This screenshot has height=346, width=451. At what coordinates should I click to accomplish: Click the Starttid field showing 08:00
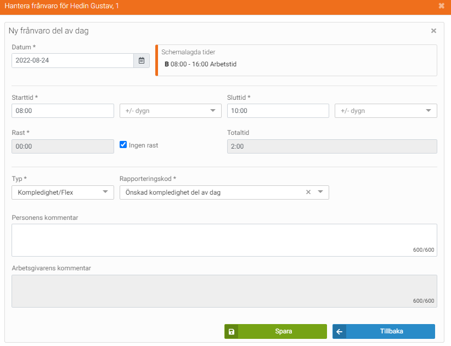click(63, 111)
